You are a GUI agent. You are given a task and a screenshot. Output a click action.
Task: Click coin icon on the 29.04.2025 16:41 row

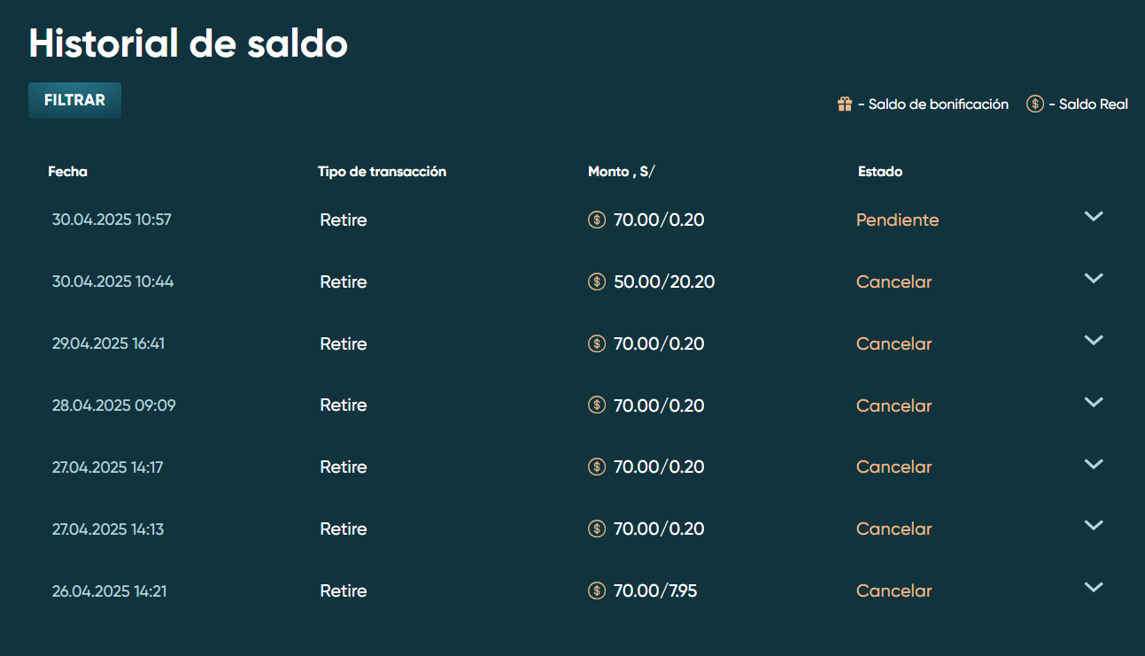pos(597,343)
